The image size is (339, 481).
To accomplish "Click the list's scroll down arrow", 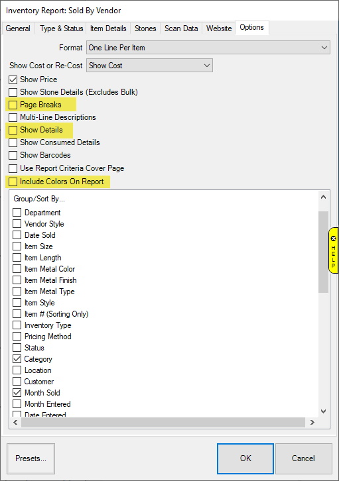I will coord(323,411).
